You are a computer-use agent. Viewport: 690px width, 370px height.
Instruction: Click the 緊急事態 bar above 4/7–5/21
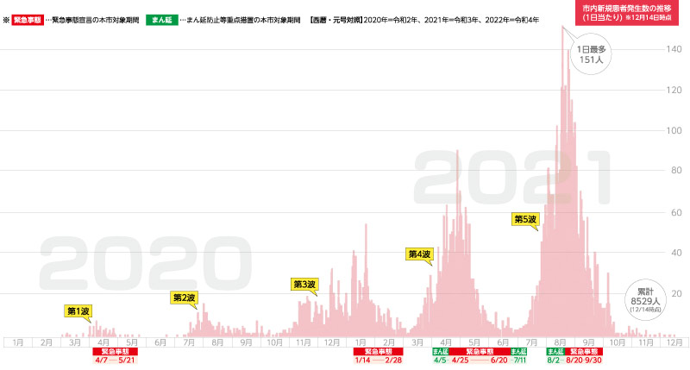click(115, 352)
